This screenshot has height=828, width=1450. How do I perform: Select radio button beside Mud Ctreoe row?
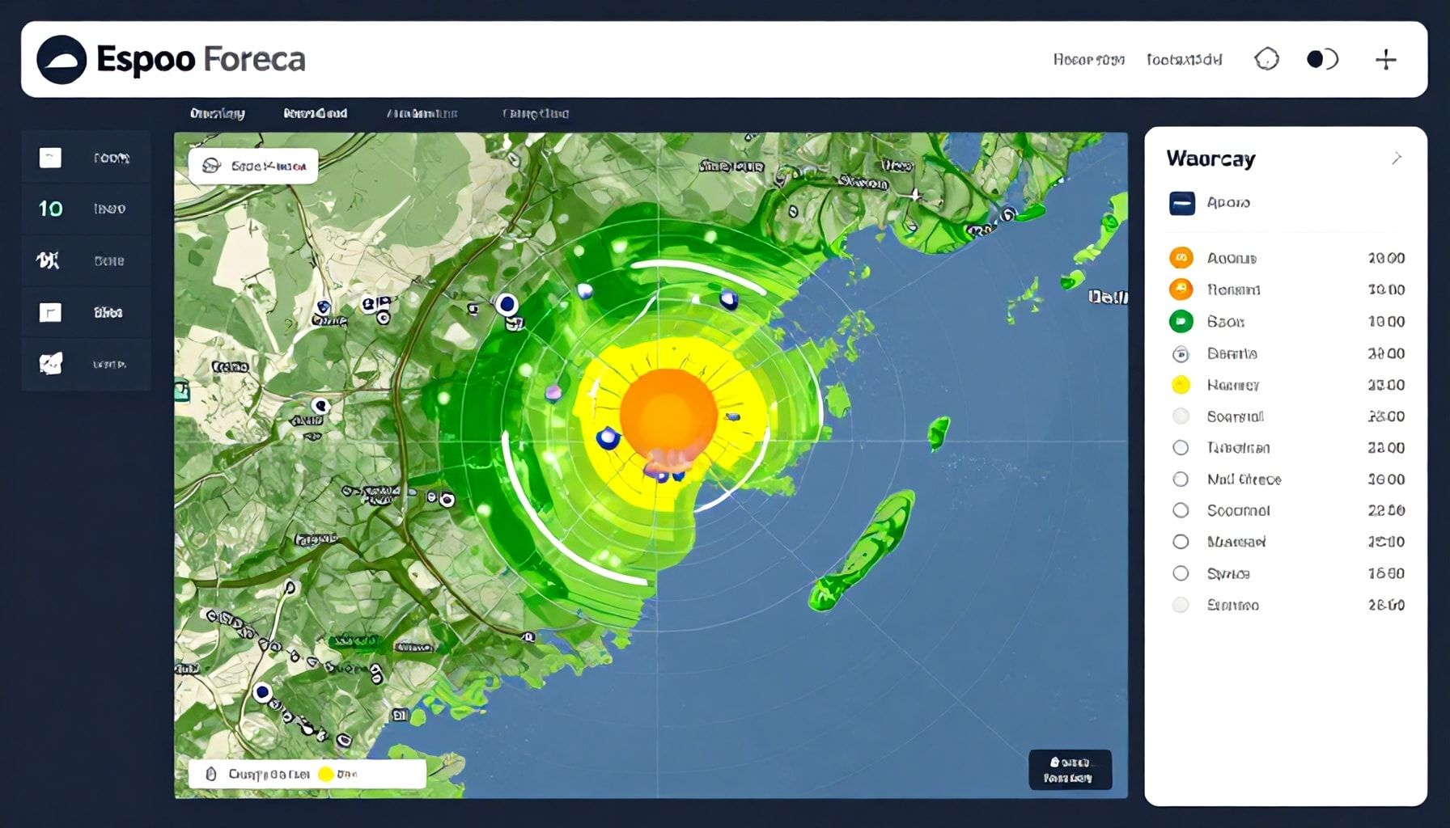(x=1181, y=479)
